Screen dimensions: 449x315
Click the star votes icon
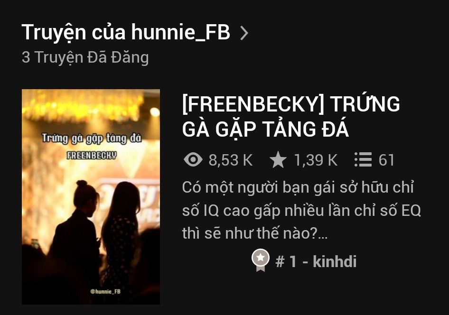(278, 159)
